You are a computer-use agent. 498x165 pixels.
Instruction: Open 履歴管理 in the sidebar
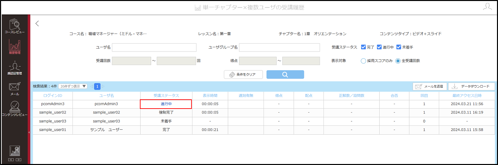point(15,47)
